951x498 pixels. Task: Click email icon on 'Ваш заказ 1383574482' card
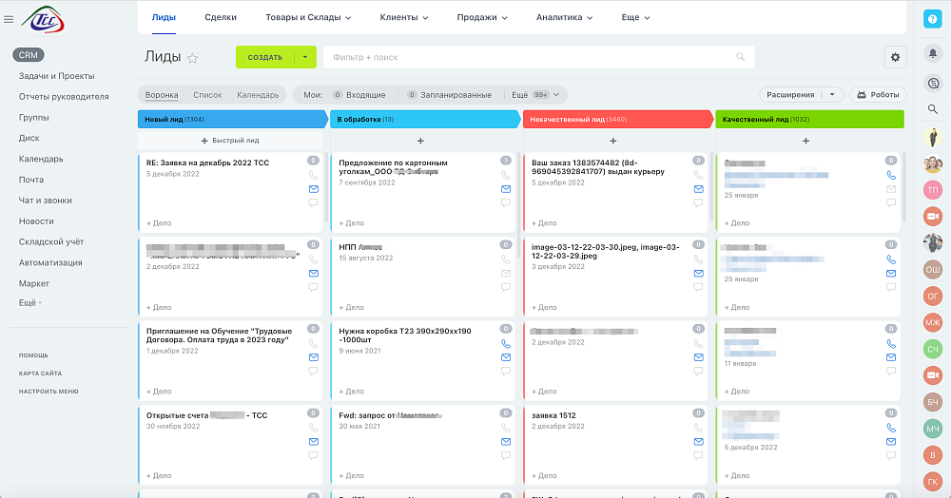699,189
